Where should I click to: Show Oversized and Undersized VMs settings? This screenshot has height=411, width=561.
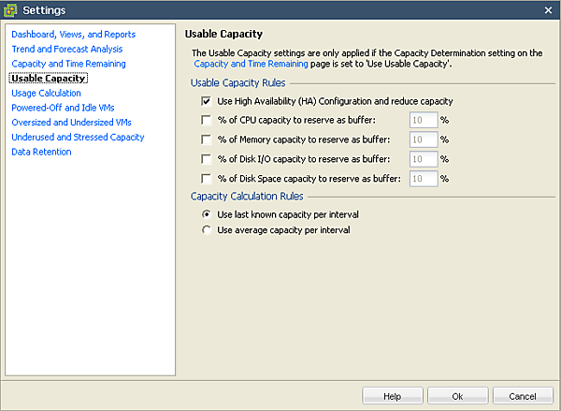(72, 123)
